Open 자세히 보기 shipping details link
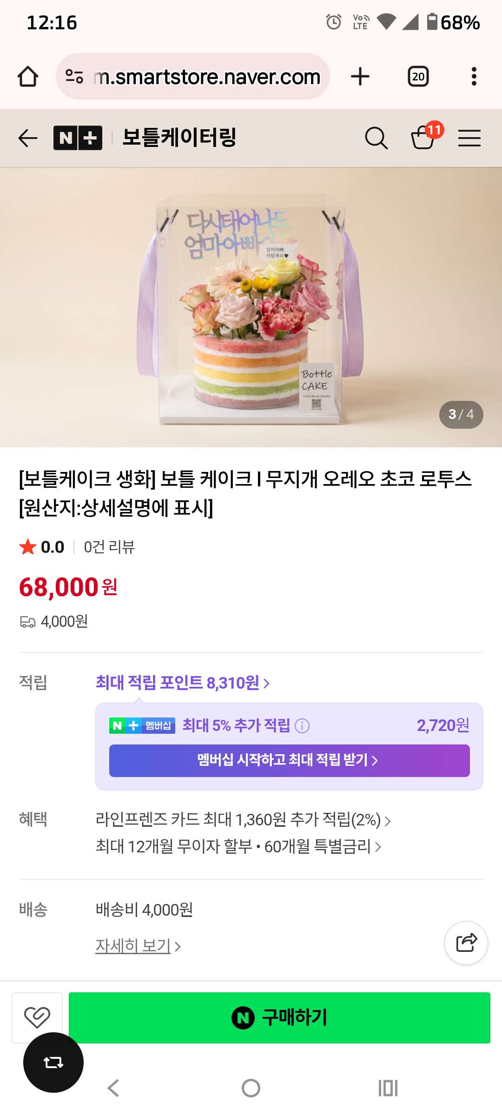Image resolution: width=502 pixels, height=1116 pixels. coord(138,946)
